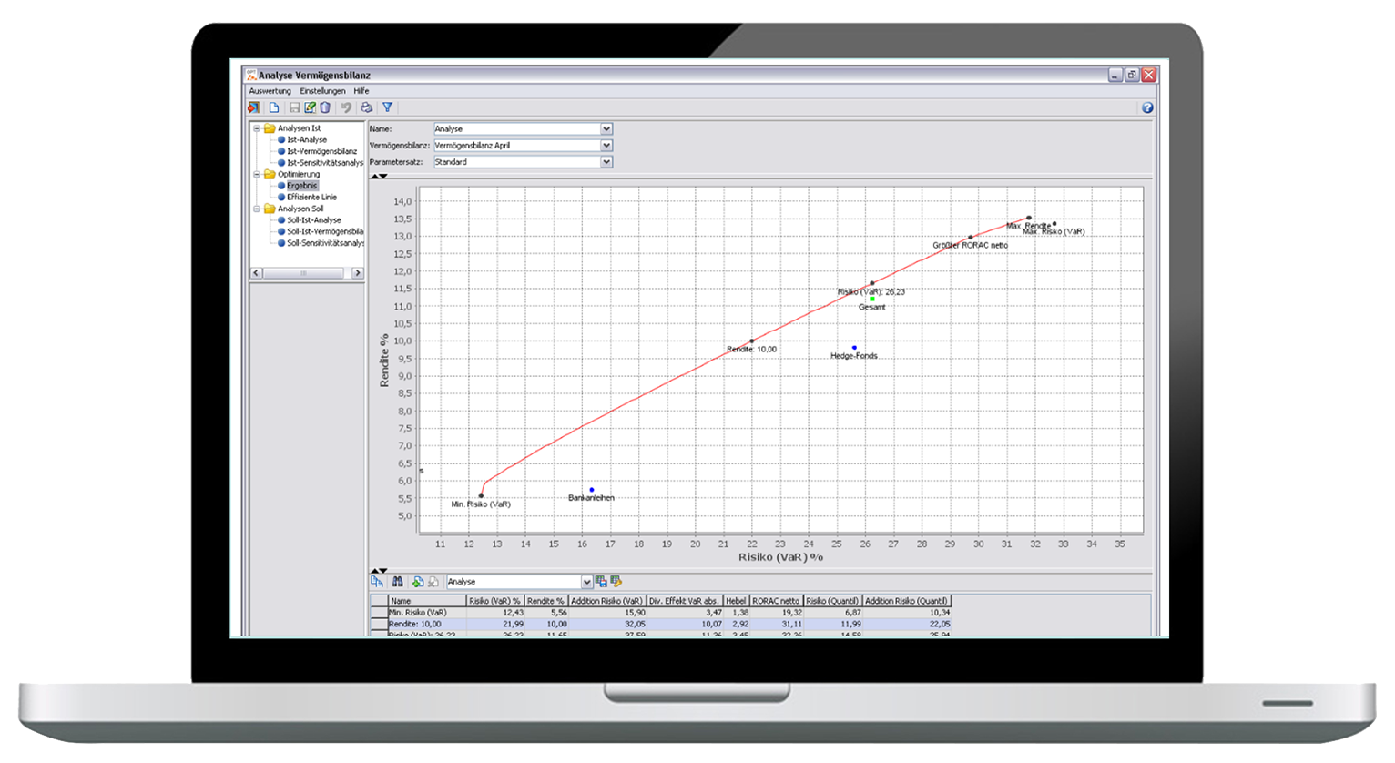Open the Einstellungen menu

[322, 91]
